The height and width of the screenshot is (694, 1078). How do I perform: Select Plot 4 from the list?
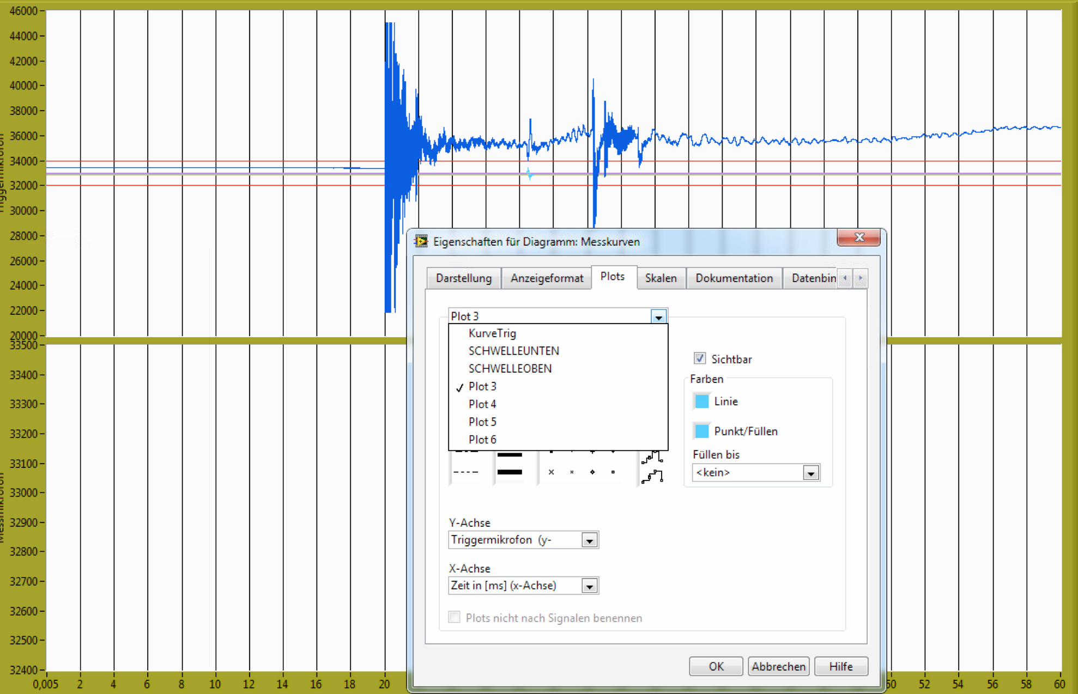point(482,404)
